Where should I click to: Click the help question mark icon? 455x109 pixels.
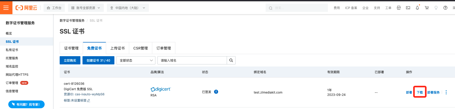click(445, 8)
